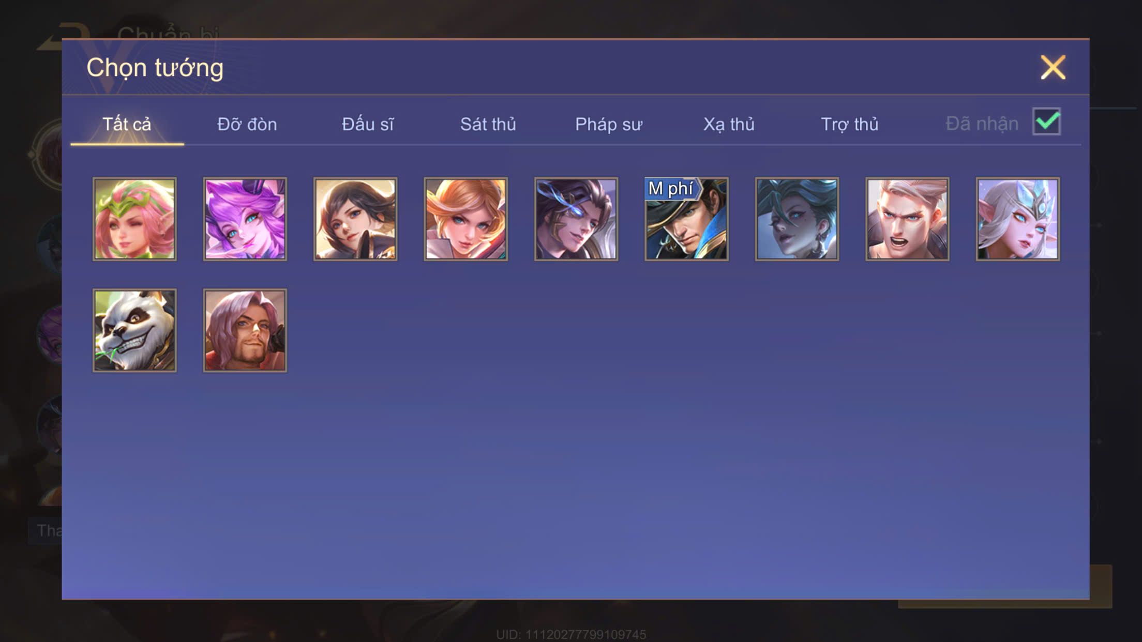Switch to the Xạ thủ tab
The height and width of the screenshot is (642, 1142).
click(729, 124)
